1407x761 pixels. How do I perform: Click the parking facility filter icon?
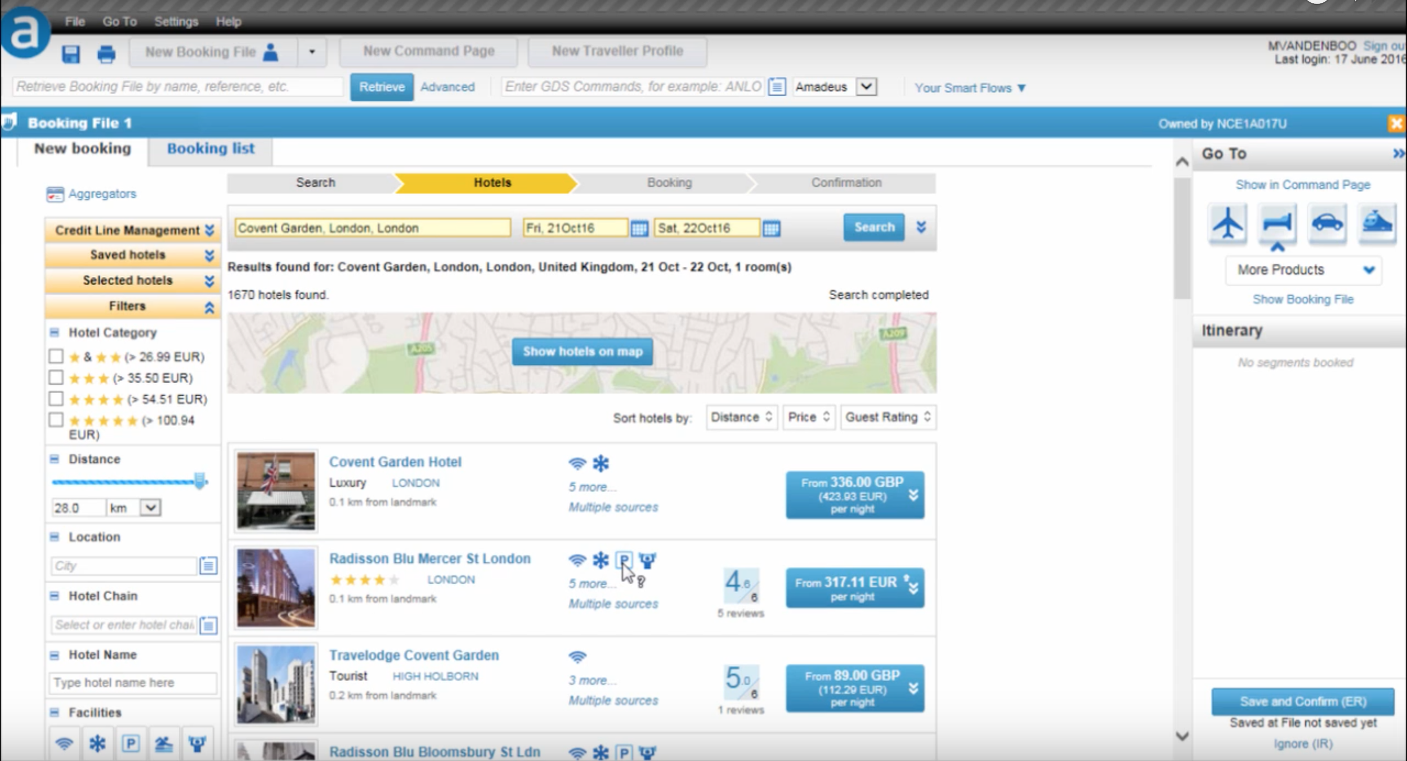[x=131, y=744]
